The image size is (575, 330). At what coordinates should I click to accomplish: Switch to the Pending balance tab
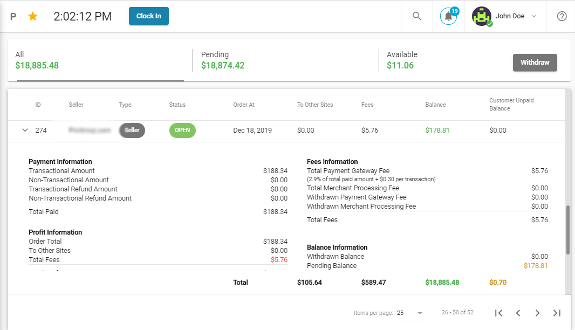coord(285,60)
